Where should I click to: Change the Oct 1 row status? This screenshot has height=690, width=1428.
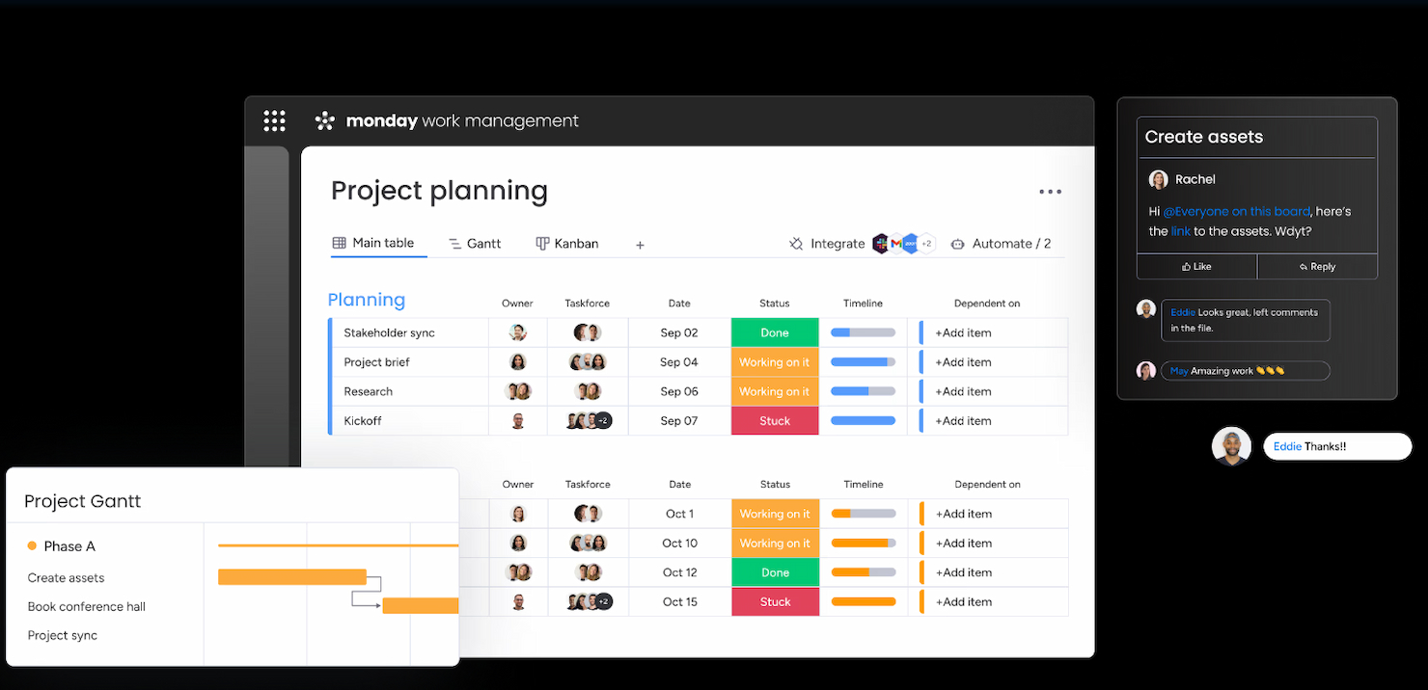point(775,514)
